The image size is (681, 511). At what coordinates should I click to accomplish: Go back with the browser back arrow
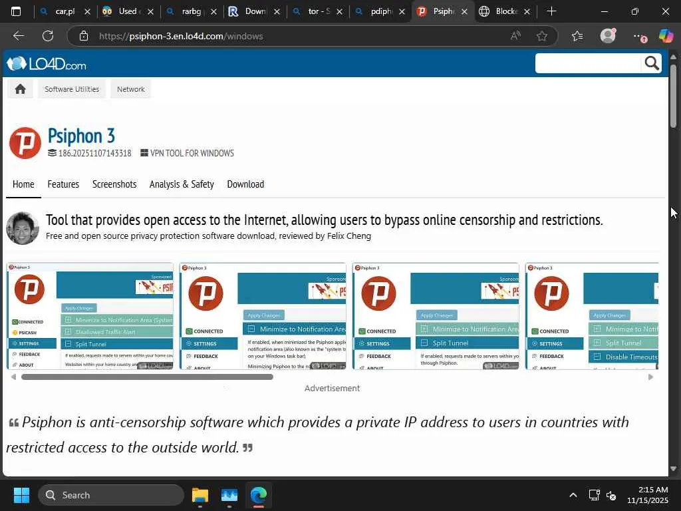pos(18,36)
